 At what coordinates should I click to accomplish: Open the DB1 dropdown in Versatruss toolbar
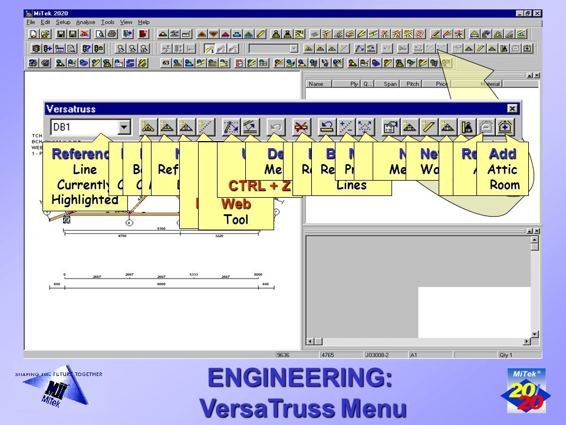pyautogui.click(x=124, y=127)
